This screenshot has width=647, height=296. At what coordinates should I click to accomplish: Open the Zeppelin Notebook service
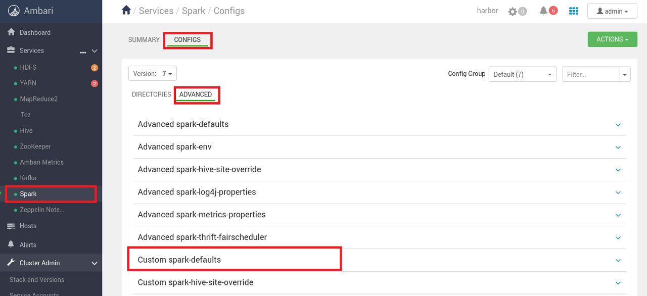click(x=42, y=210)
